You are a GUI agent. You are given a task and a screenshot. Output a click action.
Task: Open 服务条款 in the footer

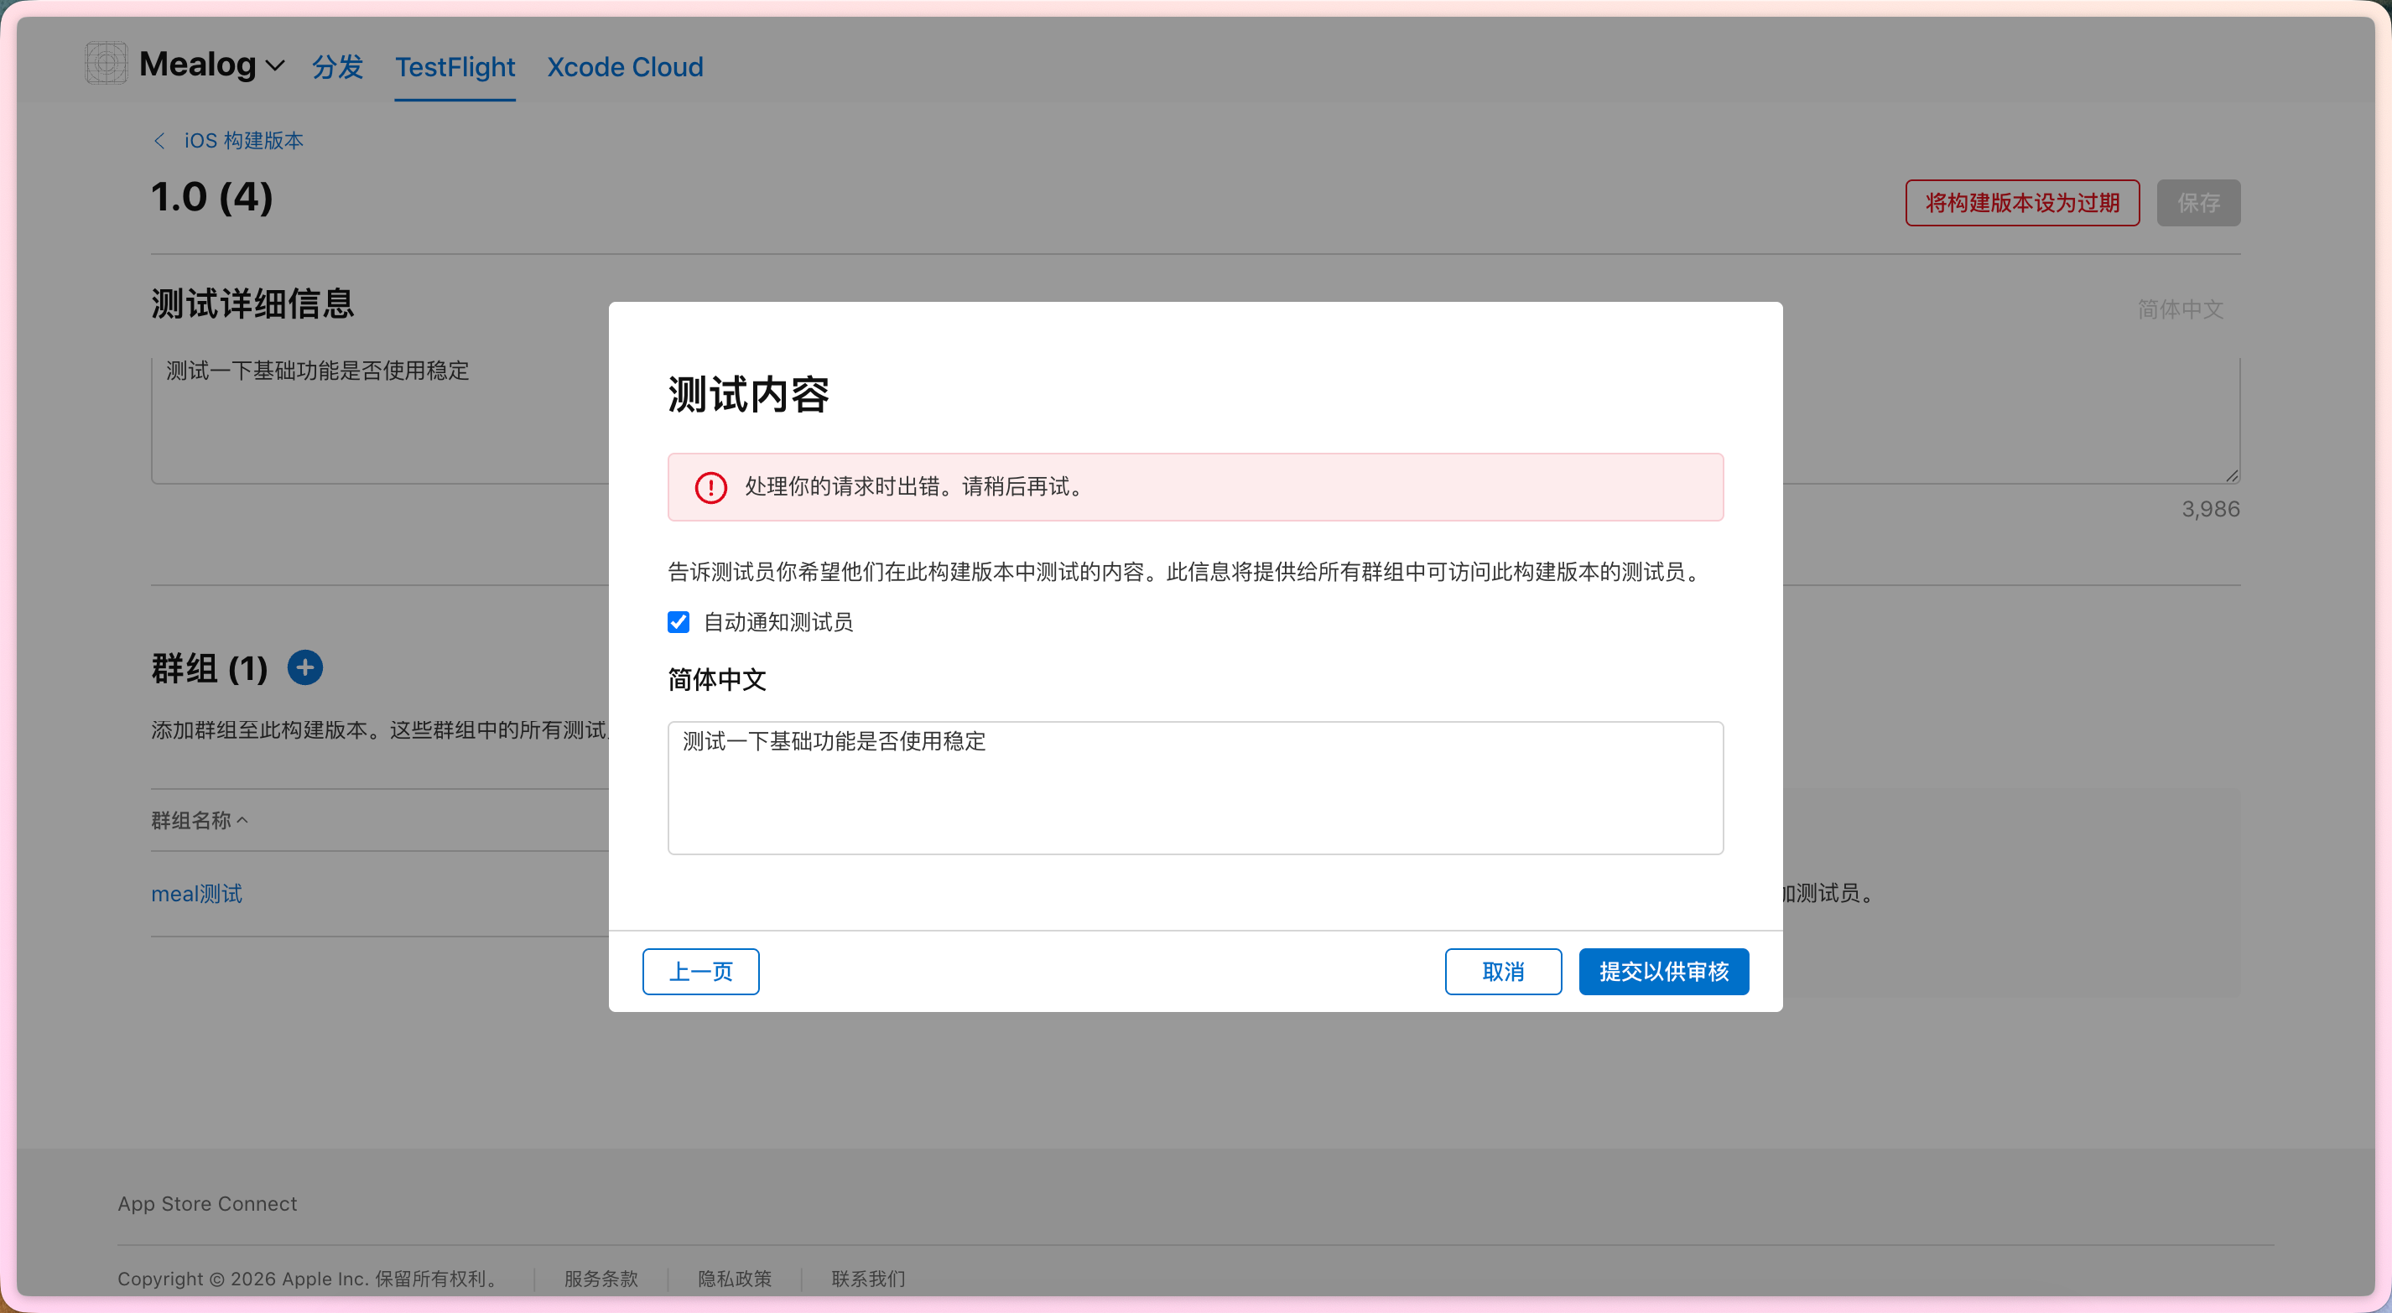coord(601,1279)
